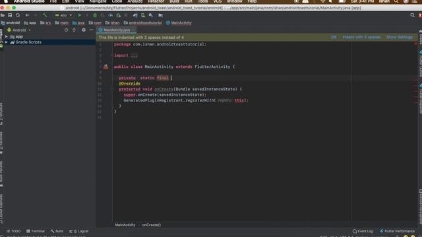Click the Sync Project with Gradle icon
This screenshot has width=422, height=237.
tap(135, 15)
